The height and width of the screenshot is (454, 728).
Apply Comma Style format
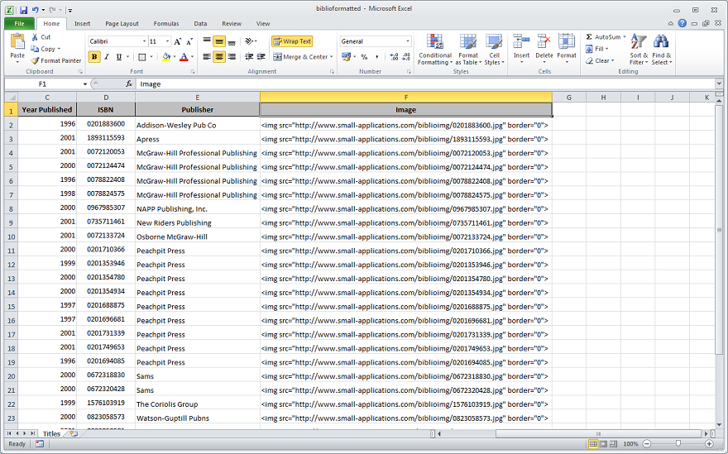tap(376, 57)
